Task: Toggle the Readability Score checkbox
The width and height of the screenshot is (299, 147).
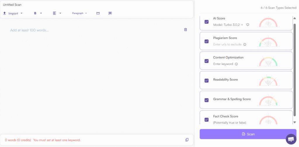Action: click(x=206, y=80)
